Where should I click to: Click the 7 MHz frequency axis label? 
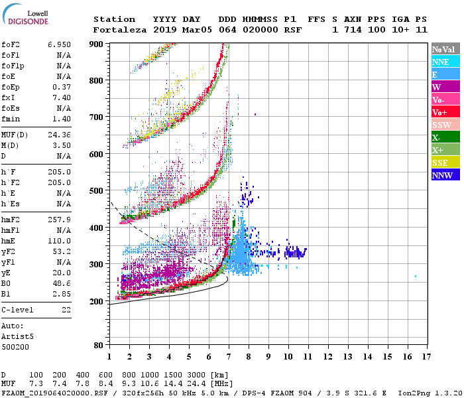[229, 357]
